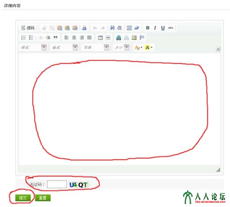Click the eraser remove-format icon
The image size is (230, 207).
pyautogui.click(x=137, y=28)
